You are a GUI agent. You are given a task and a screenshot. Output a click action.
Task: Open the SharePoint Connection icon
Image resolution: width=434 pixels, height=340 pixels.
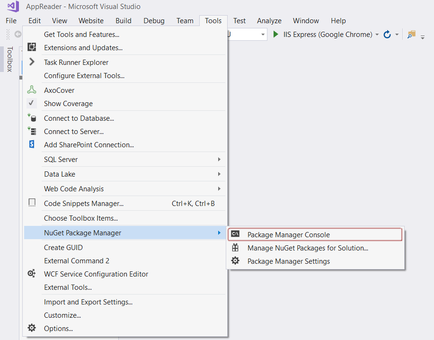32,145
